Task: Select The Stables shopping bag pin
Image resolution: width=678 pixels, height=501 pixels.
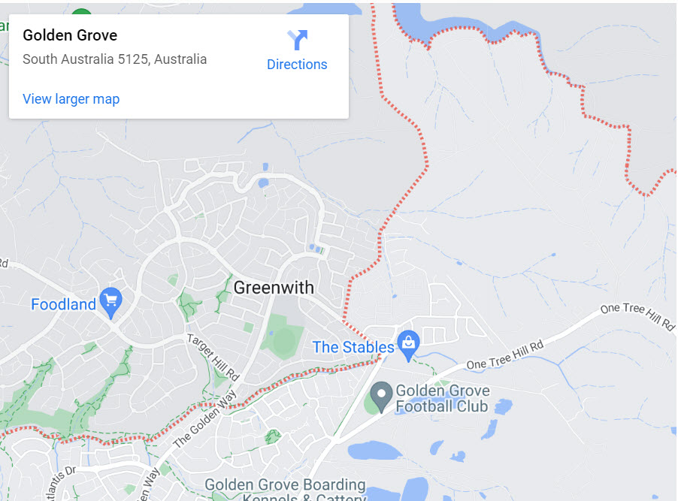Action: [x=409, y=346]
